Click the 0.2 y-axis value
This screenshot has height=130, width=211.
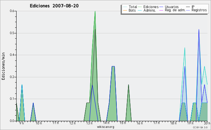12,77
